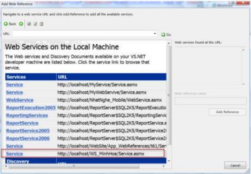Open the WebService link for NhatNghe_Mobile
This screenshot has width=251, height=174.
coord(20,100)
